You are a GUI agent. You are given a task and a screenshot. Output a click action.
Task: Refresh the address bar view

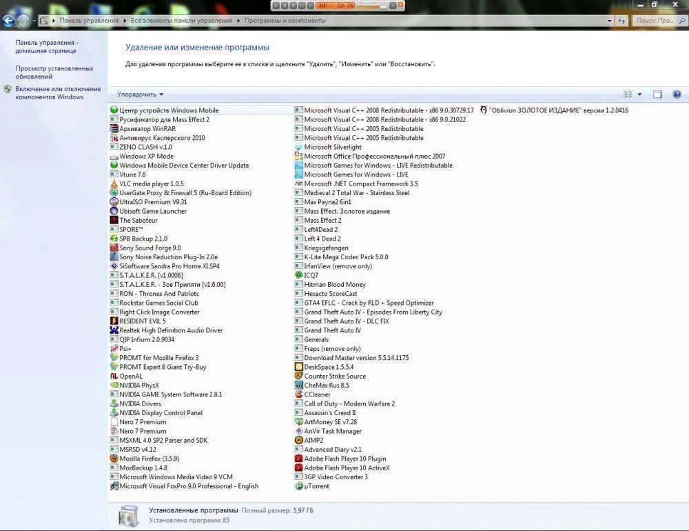(x=621, y=20)
